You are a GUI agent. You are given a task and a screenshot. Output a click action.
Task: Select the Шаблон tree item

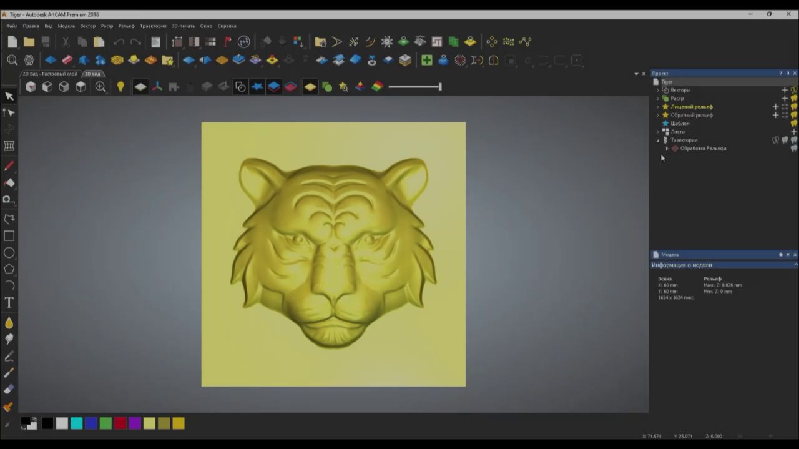[x=680, y=123]
